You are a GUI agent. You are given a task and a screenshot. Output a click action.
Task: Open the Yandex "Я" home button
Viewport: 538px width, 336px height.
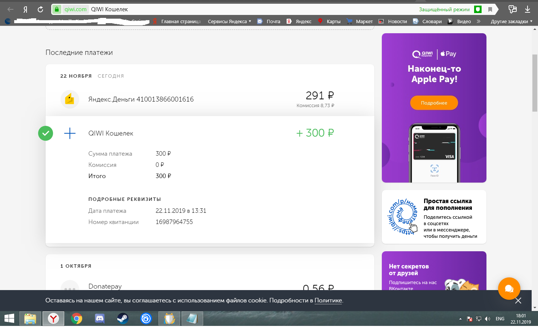pos(25,9)
